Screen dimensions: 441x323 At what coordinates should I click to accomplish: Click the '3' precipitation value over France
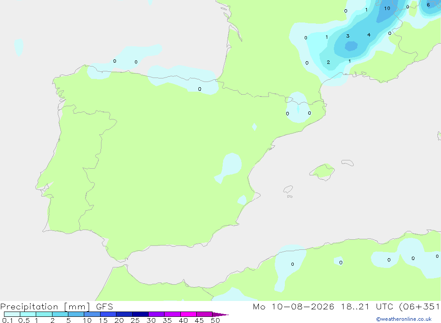click(x=348, y=36)
